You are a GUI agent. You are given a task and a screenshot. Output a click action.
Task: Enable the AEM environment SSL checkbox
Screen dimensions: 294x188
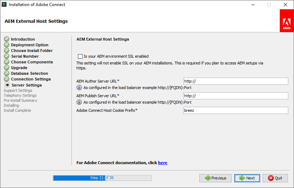(80, 56)
